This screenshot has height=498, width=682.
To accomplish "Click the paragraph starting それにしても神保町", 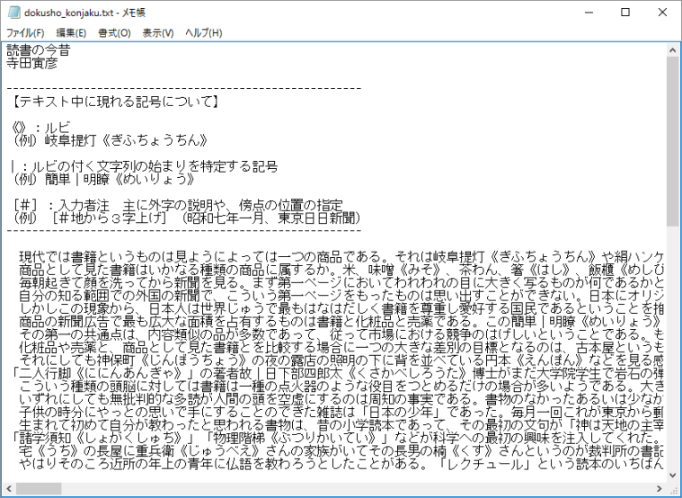I will point(341,360).
